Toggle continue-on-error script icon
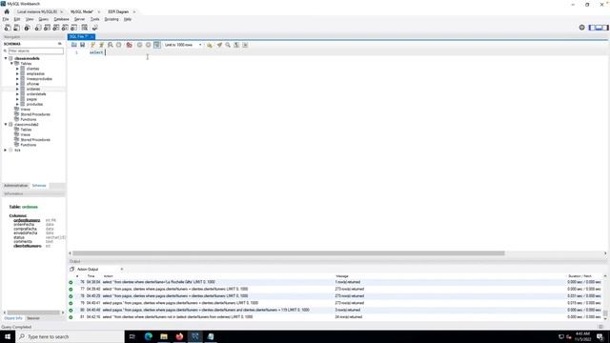Screen dimensions: 610x343 click(130, 45)
